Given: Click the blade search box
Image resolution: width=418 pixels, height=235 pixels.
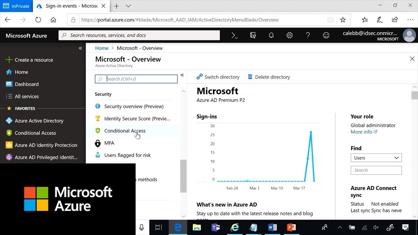Looking at the screenshot, I should pos(136,79).
